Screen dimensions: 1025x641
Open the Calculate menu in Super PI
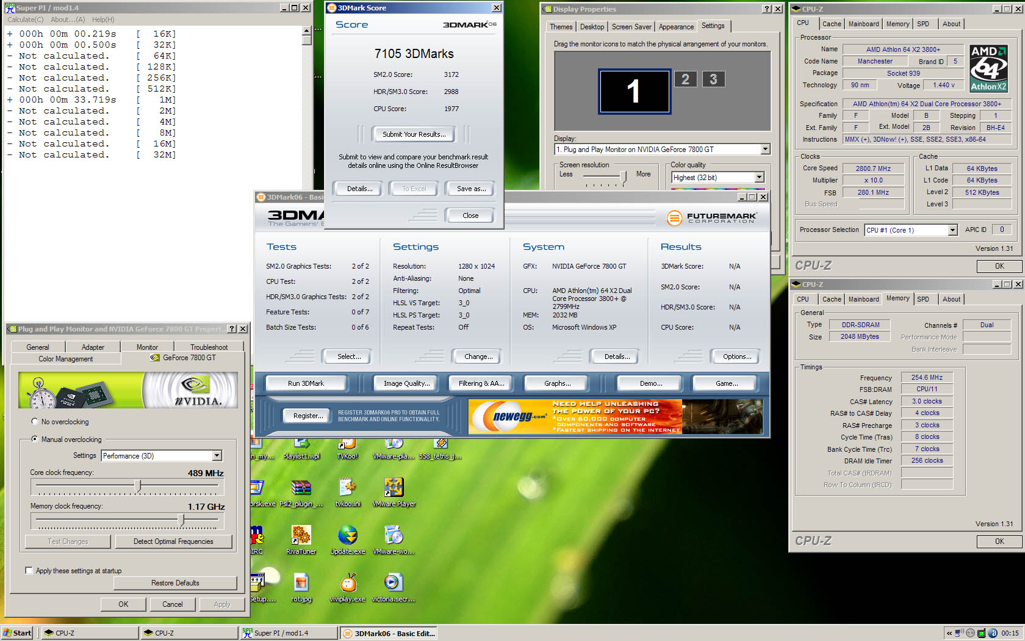point(25,20)
